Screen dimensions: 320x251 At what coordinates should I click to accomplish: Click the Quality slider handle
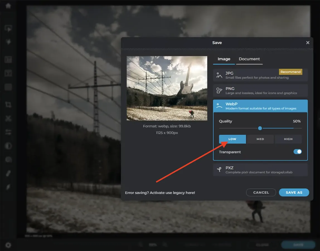click(260, 128)
